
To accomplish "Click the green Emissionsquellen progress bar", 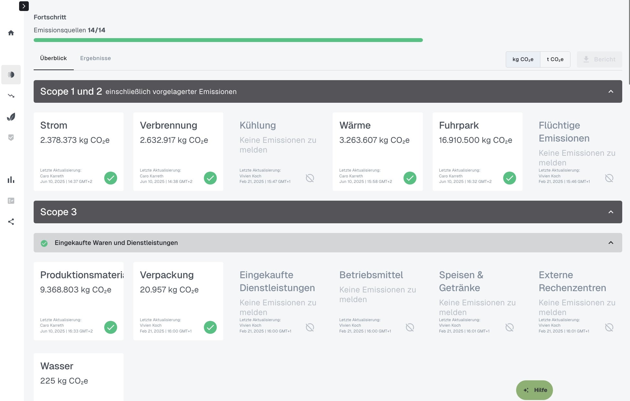I will (x=228, y=40).
